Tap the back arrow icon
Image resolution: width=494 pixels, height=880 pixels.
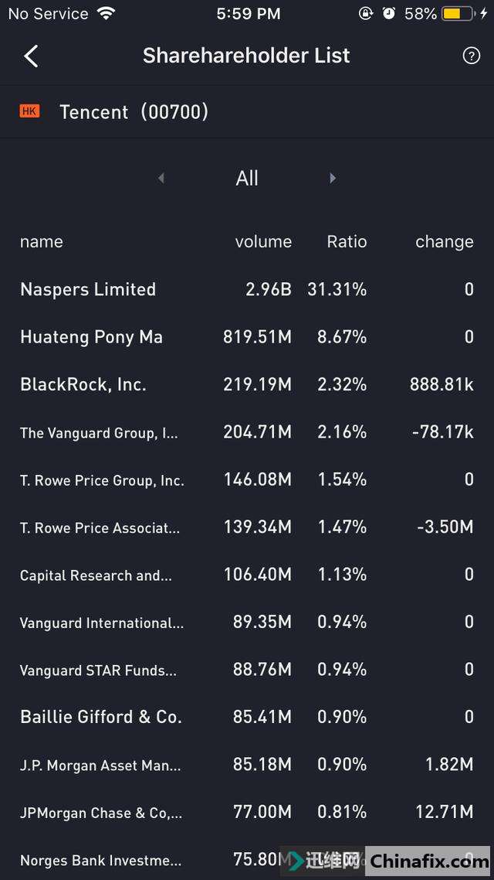click(31, 56)
